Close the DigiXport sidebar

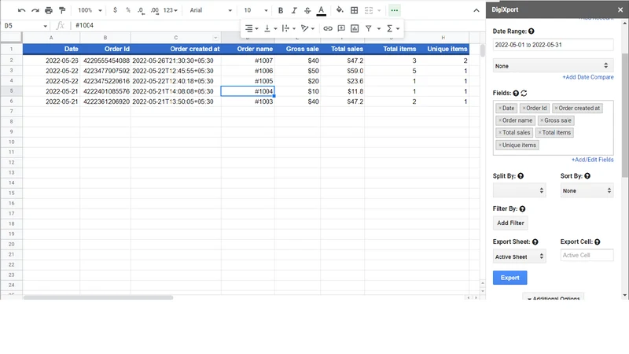pyautogui.click(x=620, y=9)
